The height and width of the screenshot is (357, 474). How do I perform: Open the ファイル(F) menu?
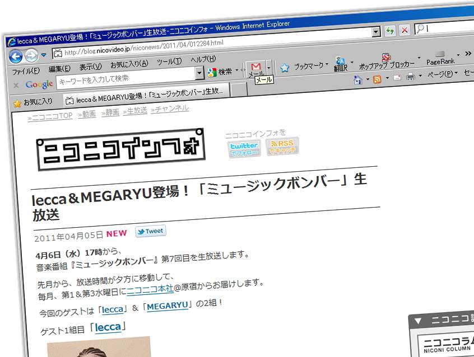[26, 71]
